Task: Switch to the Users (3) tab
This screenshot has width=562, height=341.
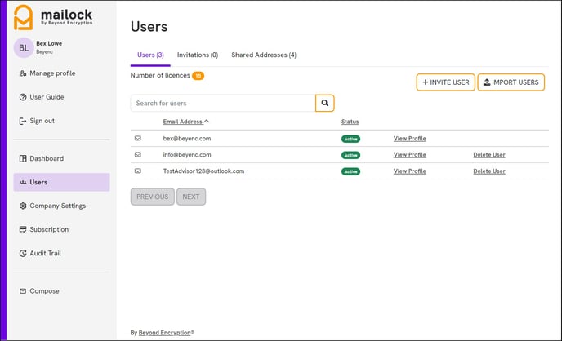Action: [x=150, y=55]
